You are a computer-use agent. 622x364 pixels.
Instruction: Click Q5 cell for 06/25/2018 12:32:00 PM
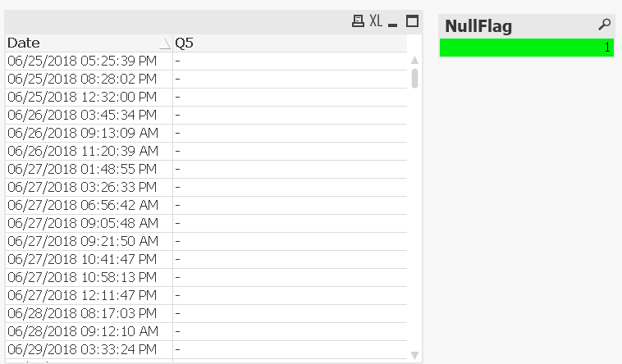coord(289,97)
